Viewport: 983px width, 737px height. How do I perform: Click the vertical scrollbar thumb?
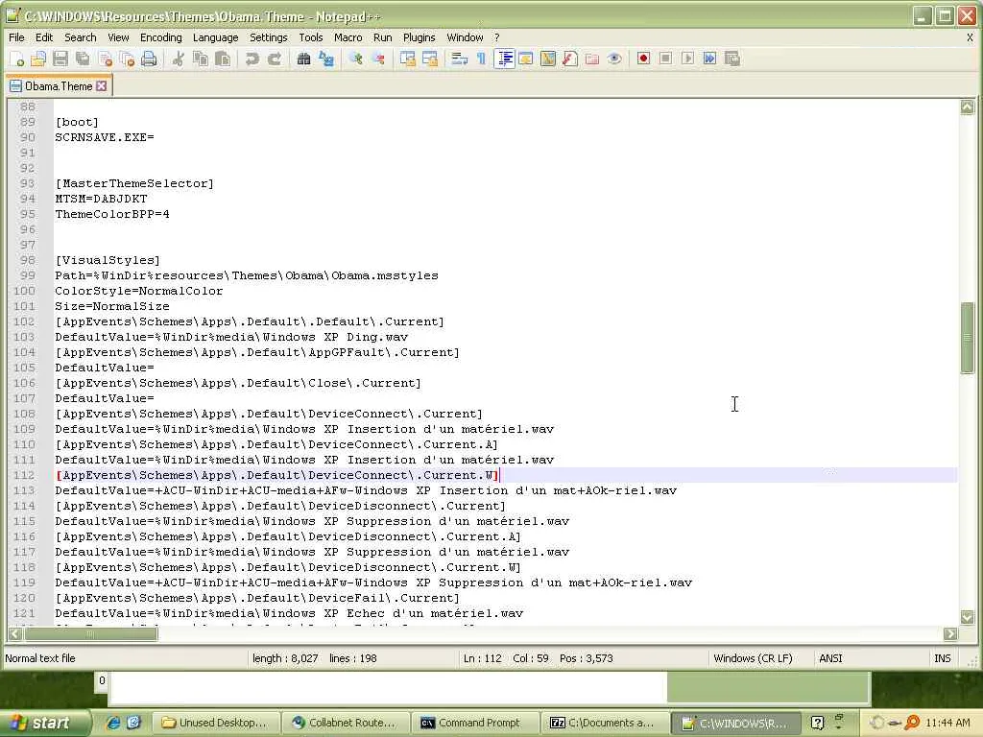967,338
